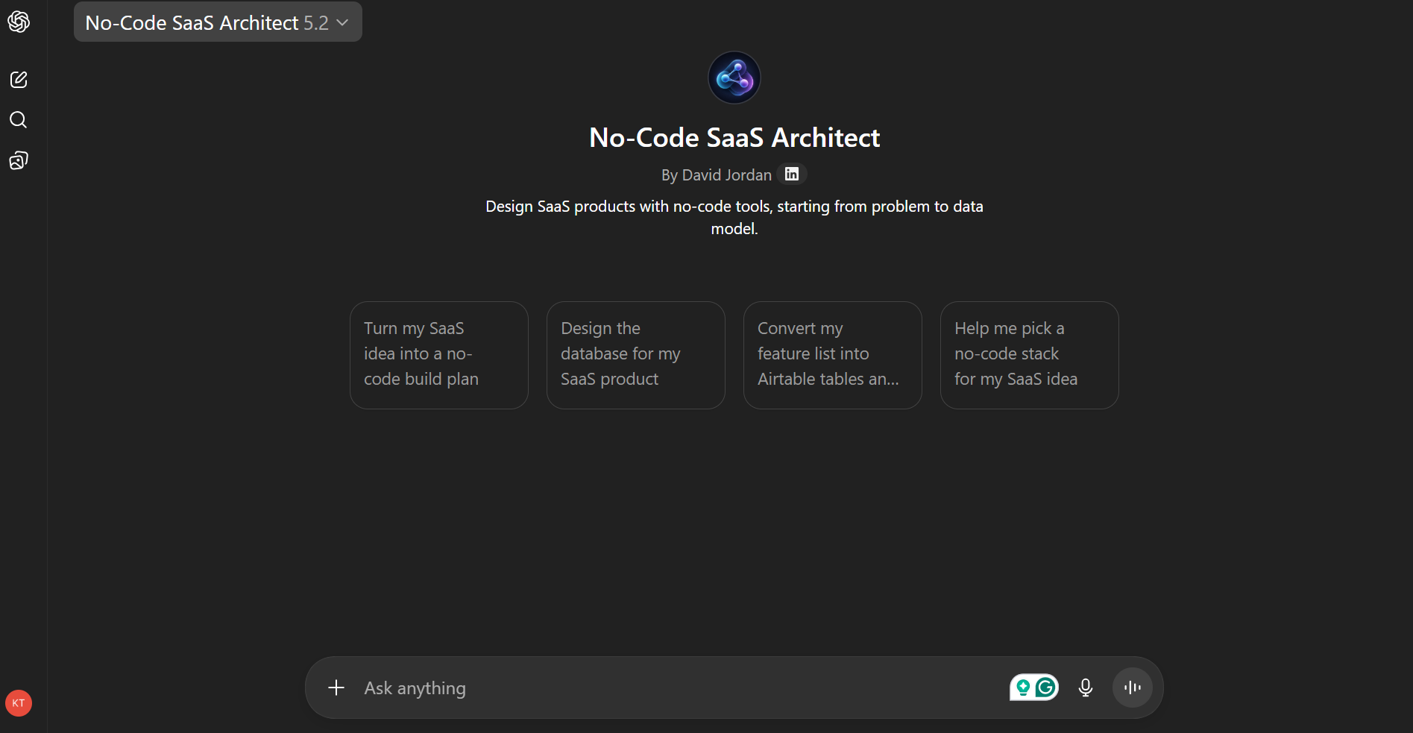Open the search chats tool
This screenshot has height=733, width=1413.
click(18, 119)
